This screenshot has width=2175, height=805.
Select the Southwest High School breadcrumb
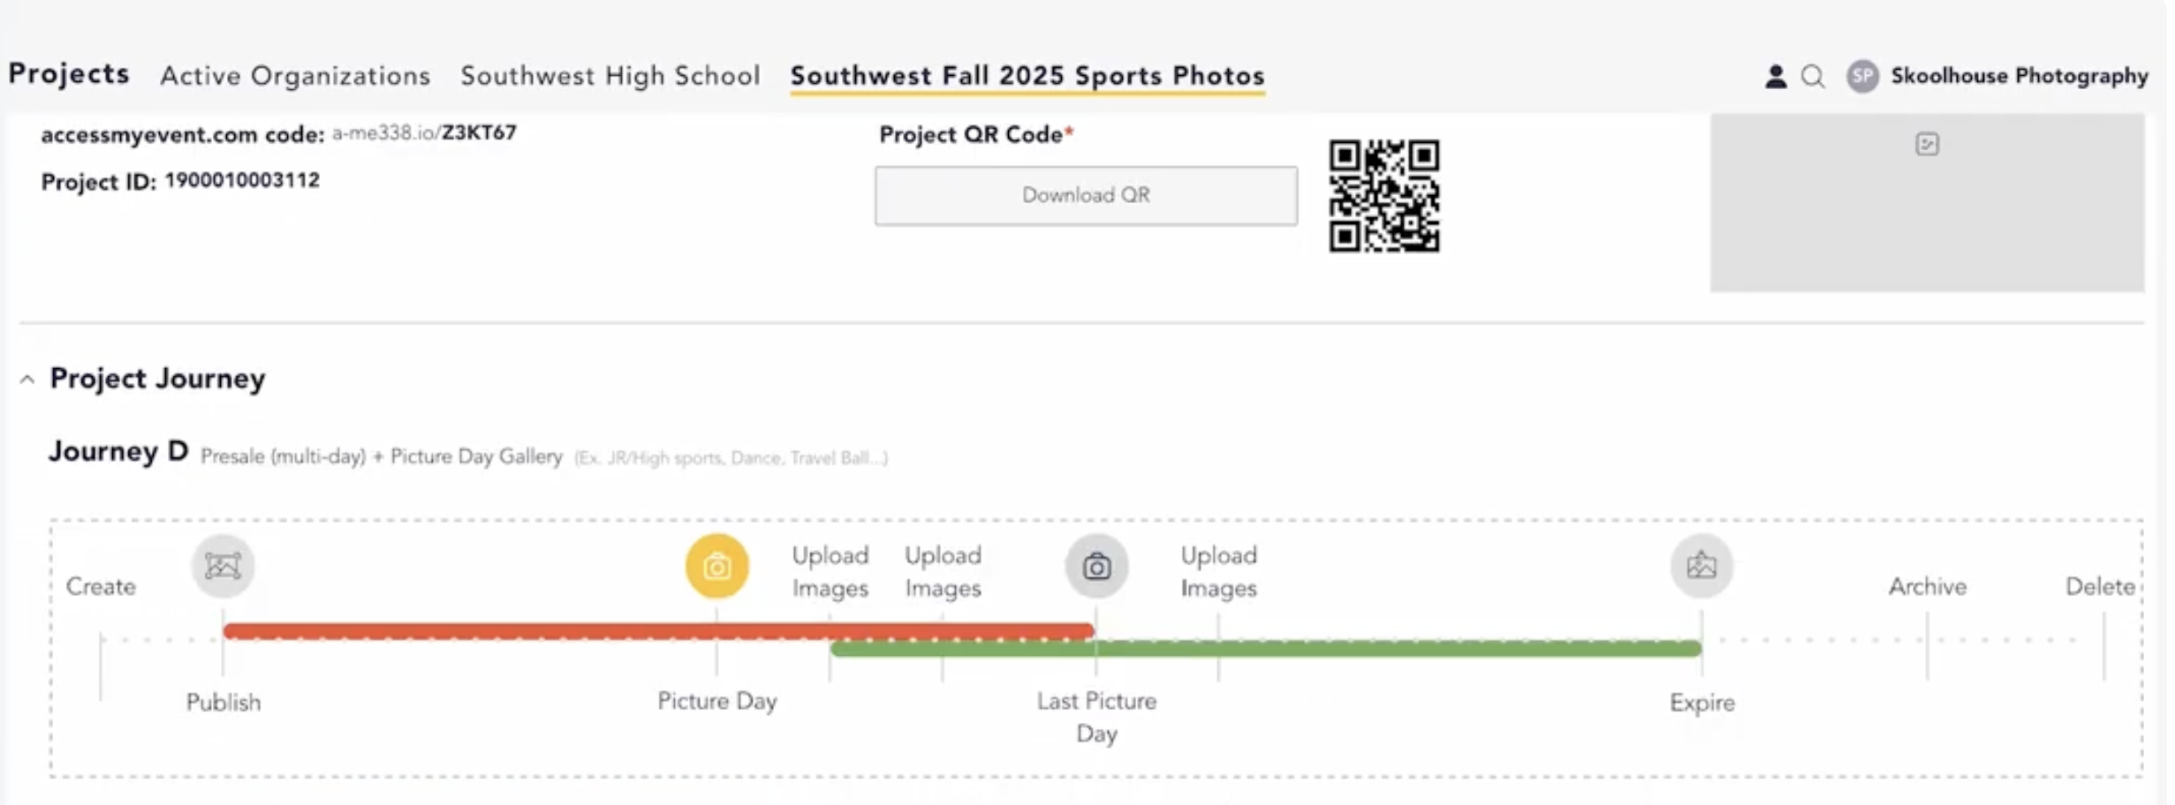610,76
